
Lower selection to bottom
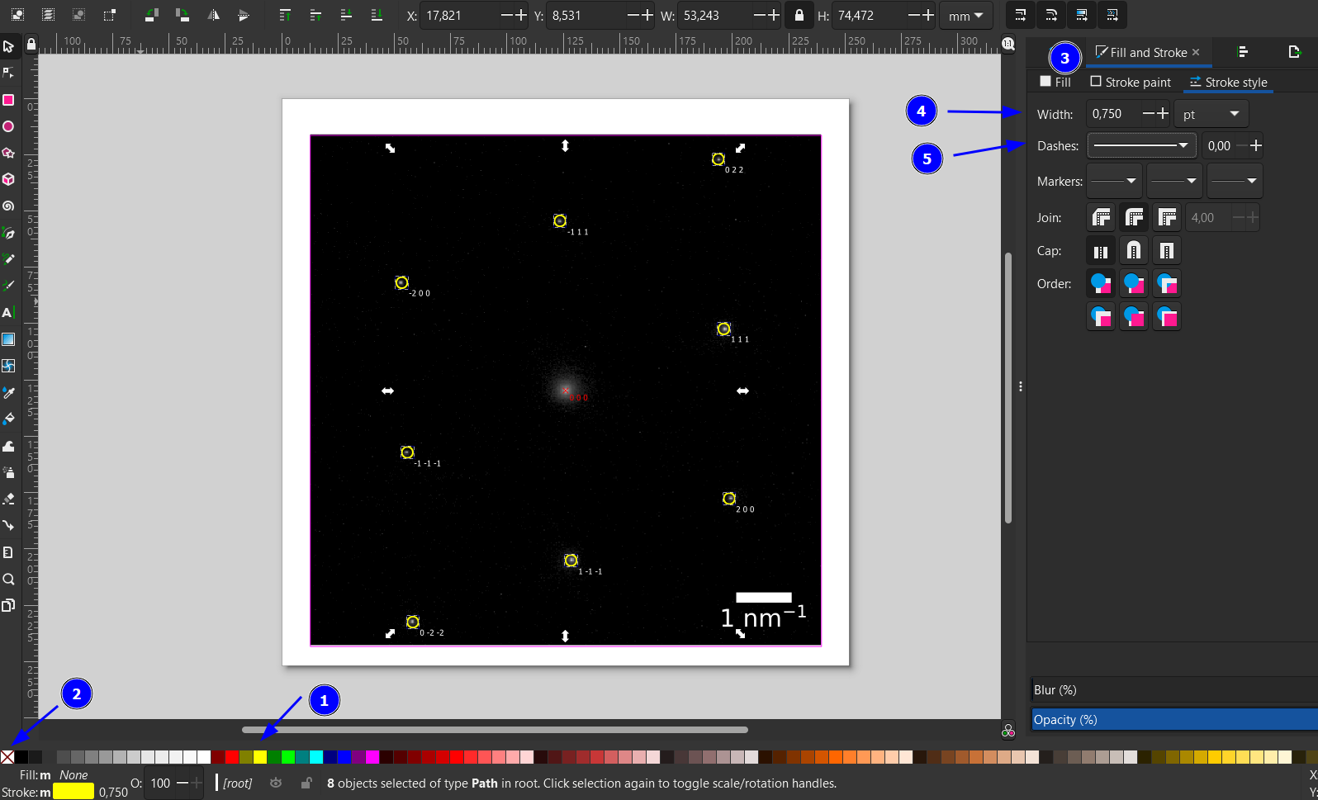(x=377, y=15)
